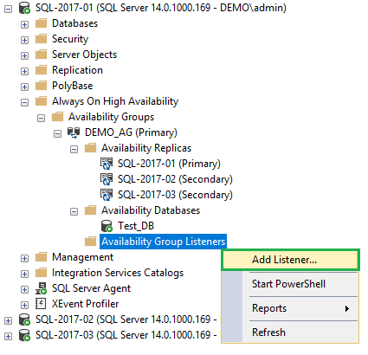368x355 pixels.
Task: Collapse Always On High Availability node
Action: tap(24, 102)
